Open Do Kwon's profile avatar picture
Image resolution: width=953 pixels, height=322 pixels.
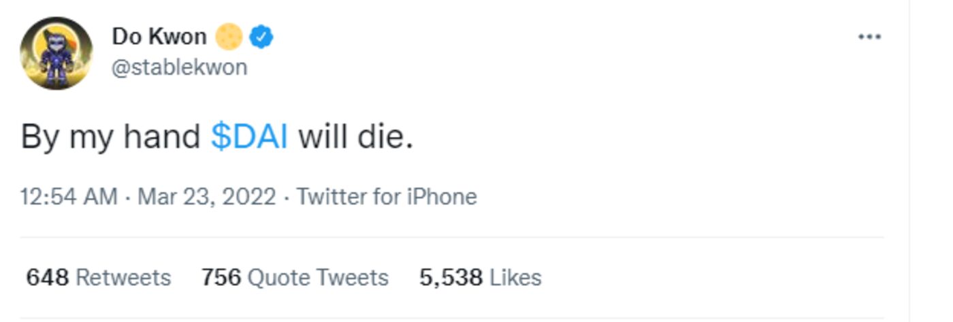click(56, 53)
